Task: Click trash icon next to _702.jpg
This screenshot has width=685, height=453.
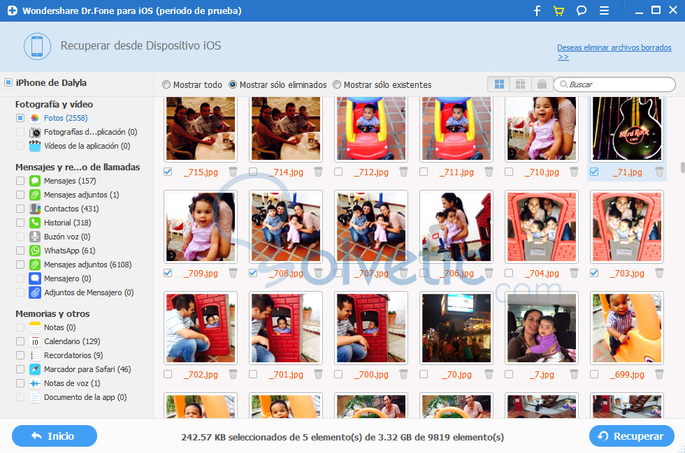Action: pos(233,374)
